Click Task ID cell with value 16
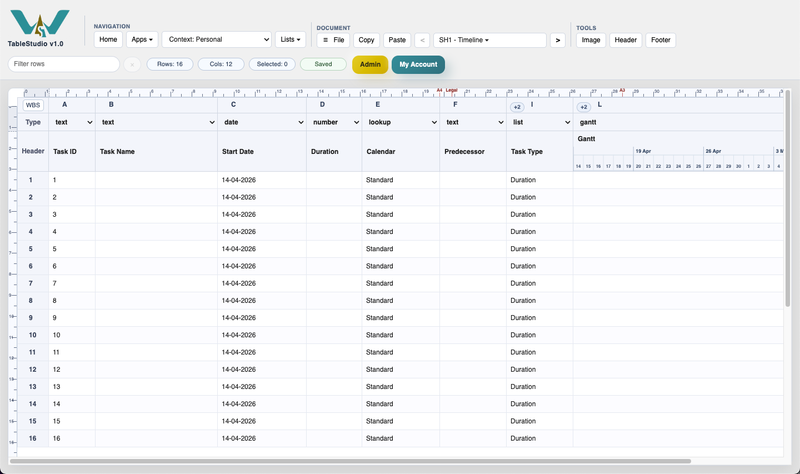Screen dimensions: 800x474 tap(72, 438)
